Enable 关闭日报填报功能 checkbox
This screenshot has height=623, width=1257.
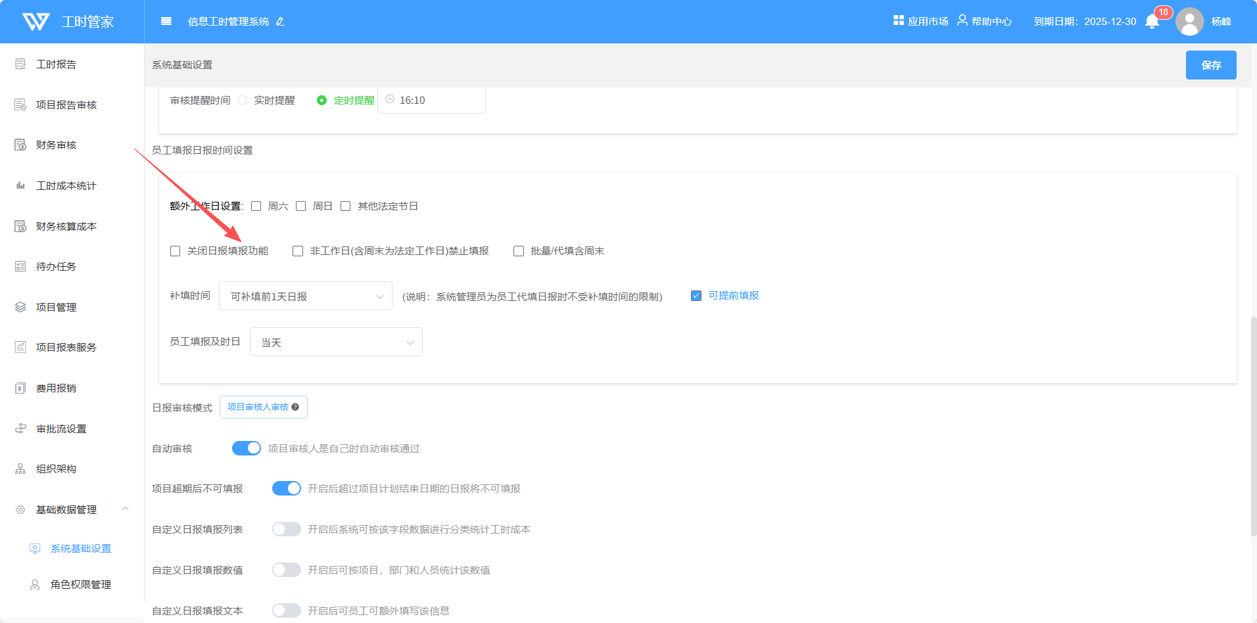[x=176, y=251]
